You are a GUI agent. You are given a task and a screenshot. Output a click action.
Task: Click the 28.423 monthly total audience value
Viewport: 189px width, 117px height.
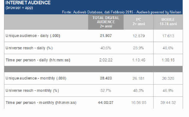click(106, 78)
